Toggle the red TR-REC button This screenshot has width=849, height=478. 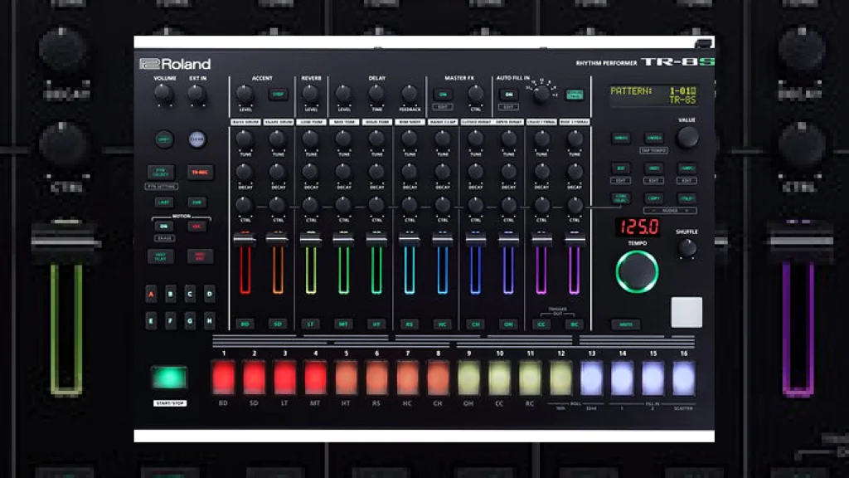pyautogui.click(x=200, y=173)
